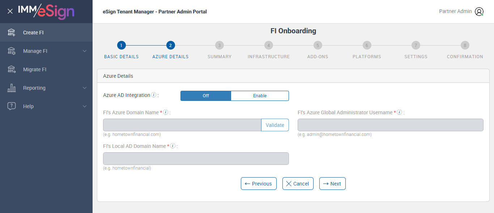
Task: Click the Reporting bar chart icon
Action: [x=12, y=88]
